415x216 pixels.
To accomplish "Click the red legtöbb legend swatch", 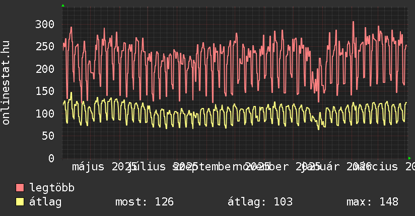I will click(x=20, y=188).
